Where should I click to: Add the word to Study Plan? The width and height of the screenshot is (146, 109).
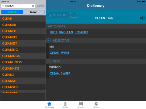[58, 15]
